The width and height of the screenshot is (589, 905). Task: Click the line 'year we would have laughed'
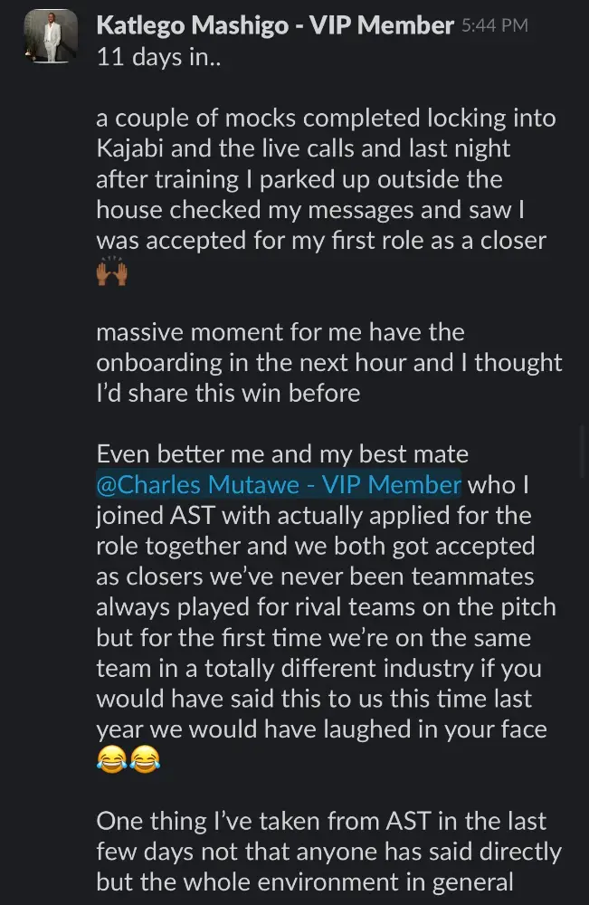coord(321,729)
